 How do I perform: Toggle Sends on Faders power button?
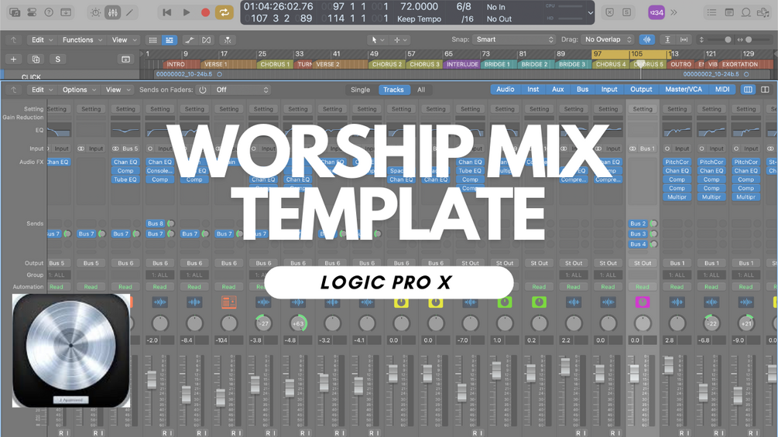[203, 90]
